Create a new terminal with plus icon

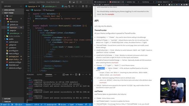click(x=71, y=74)
